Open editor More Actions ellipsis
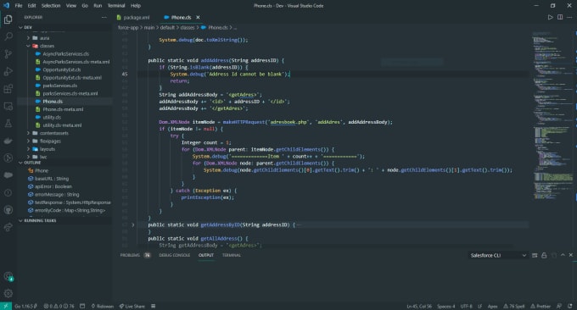 [569, 17]
